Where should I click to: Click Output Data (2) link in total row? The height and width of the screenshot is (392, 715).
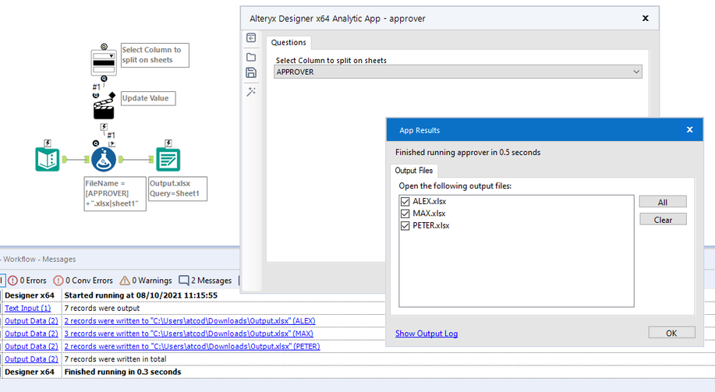pyautogui.click(x=31, y=359)
